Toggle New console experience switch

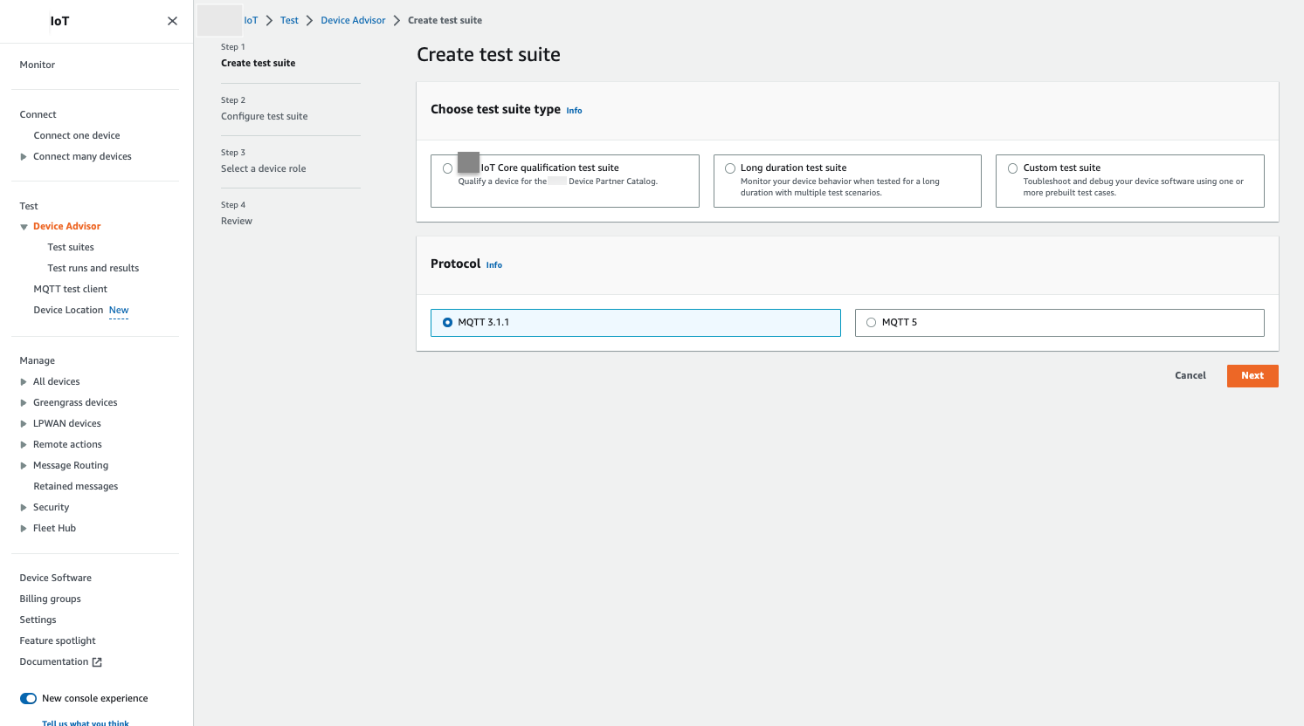29,698
